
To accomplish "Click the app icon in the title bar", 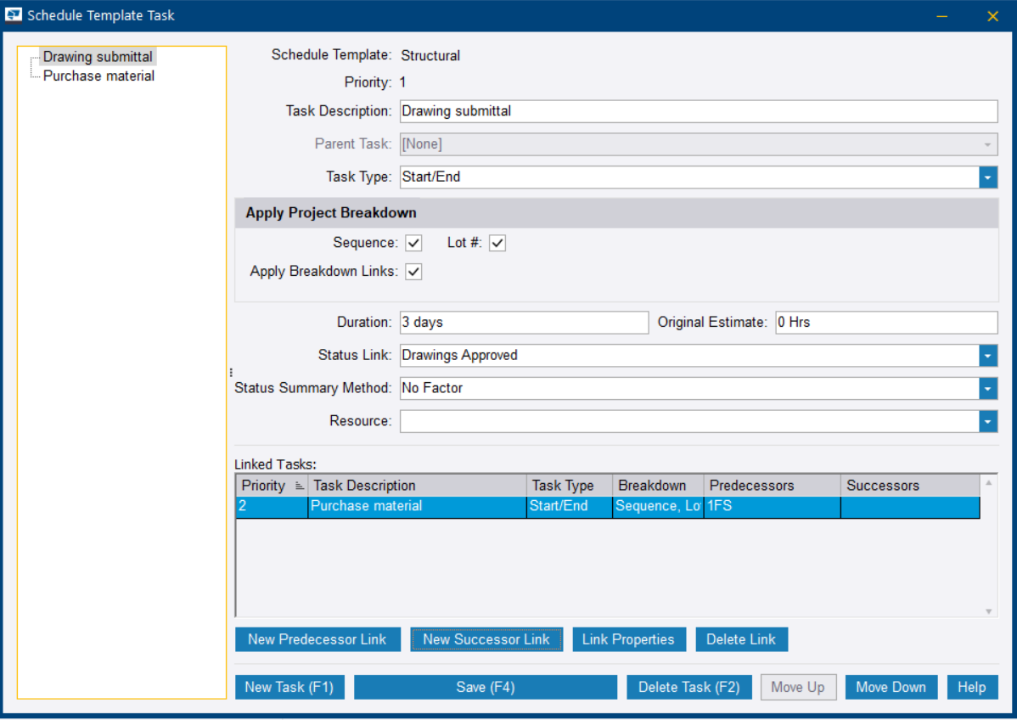I will (x=14, y=15).
